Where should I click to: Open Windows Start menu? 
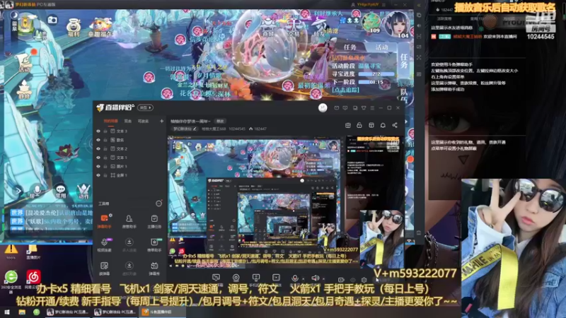7,312
